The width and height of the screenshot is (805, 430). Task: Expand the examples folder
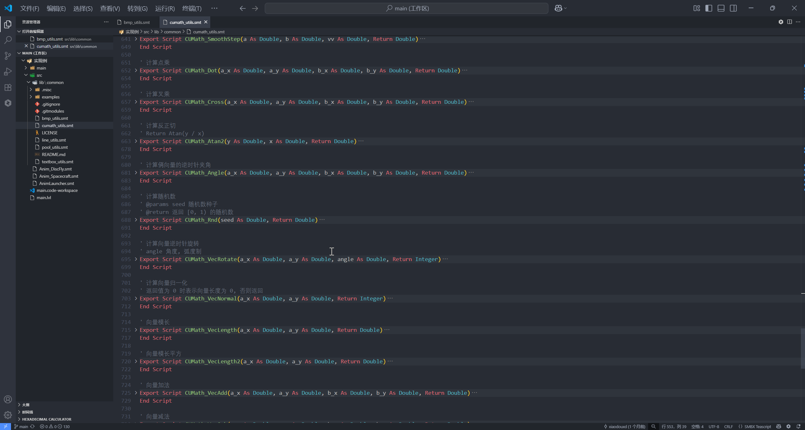[x=64, y=97]
